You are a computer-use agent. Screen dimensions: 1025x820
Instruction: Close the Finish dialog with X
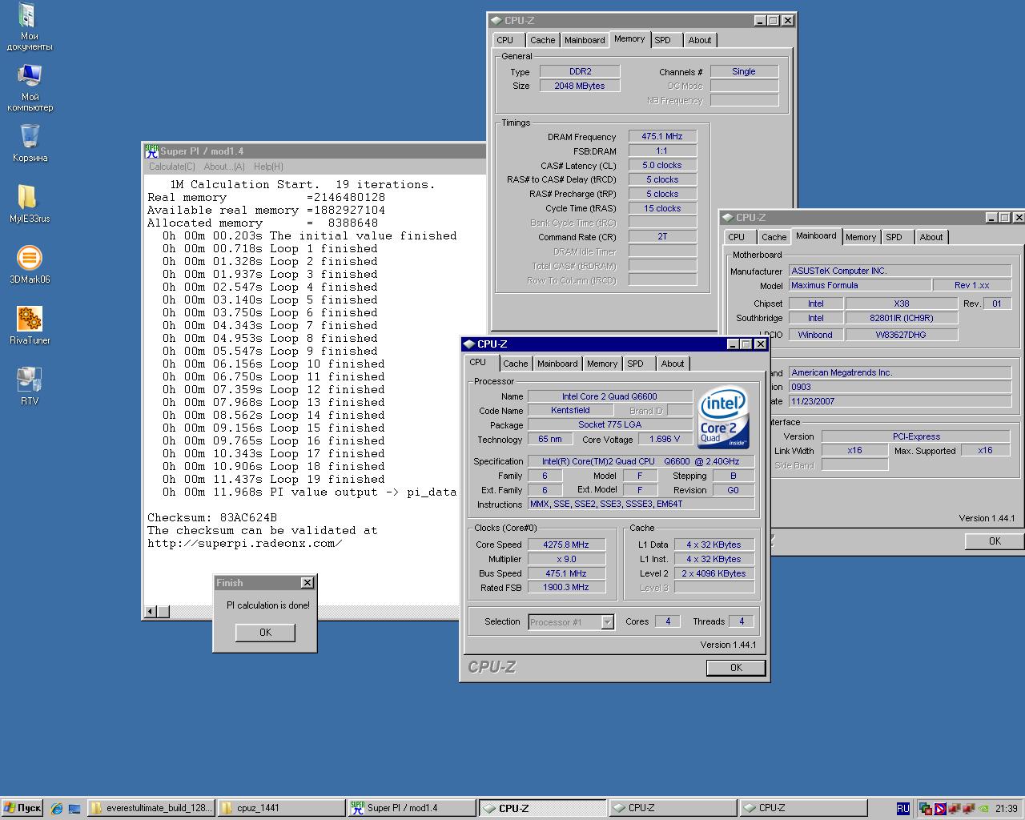click(307, 583)
